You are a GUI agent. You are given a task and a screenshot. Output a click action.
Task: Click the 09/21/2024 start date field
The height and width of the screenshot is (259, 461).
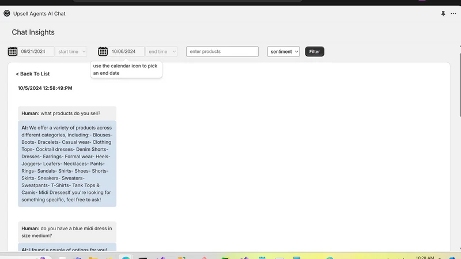[36, 51]
